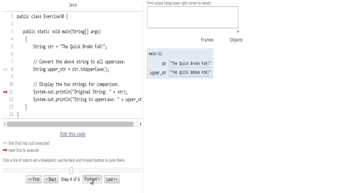
Task: Click the red next-line arrow at line 11
Action: point(5,92)
